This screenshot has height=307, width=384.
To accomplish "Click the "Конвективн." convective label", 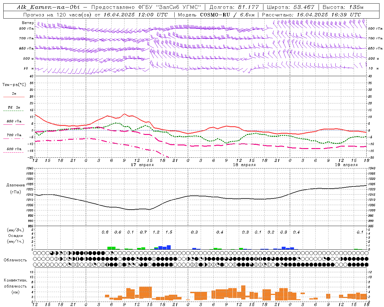I will pos(15,280).
